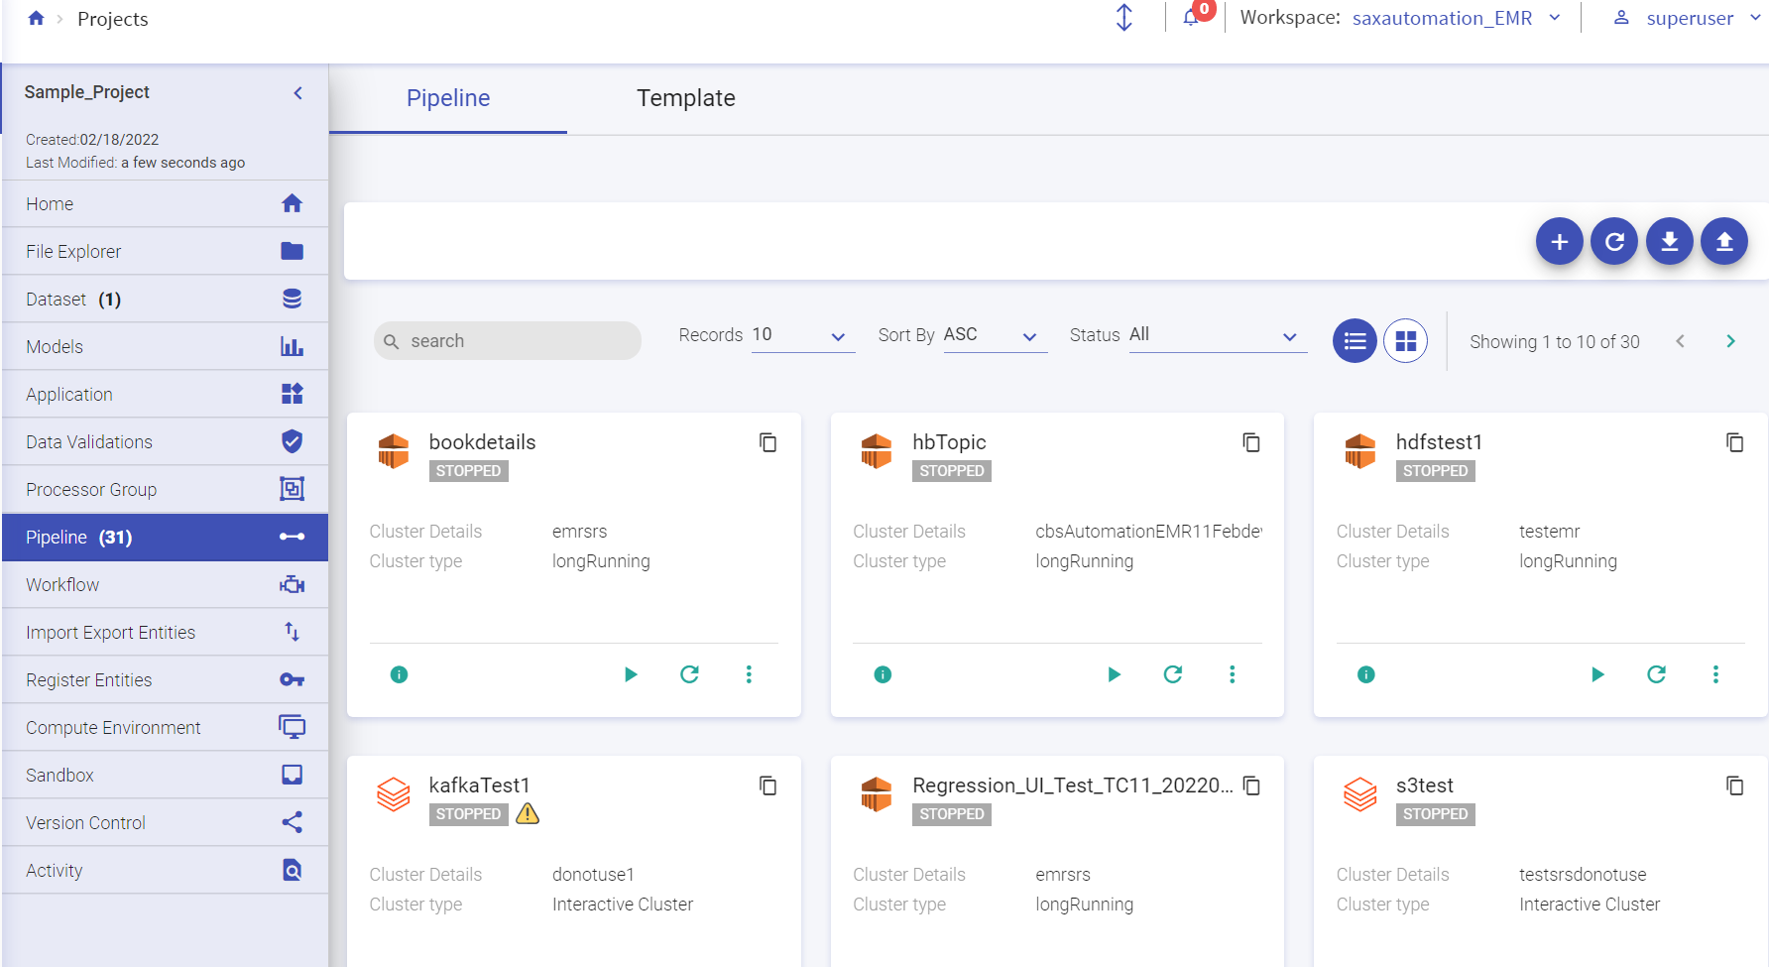Click the Showing 1 to 10 of 30 text

pyautogui.click(x=1554, y=341)
